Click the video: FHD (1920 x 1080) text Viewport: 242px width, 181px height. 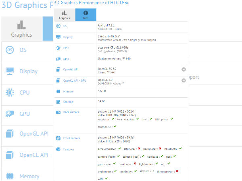[114, 141]
